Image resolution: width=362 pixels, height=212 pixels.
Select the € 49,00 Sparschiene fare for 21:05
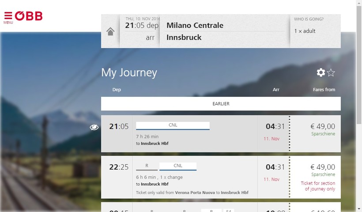[315, 134]
